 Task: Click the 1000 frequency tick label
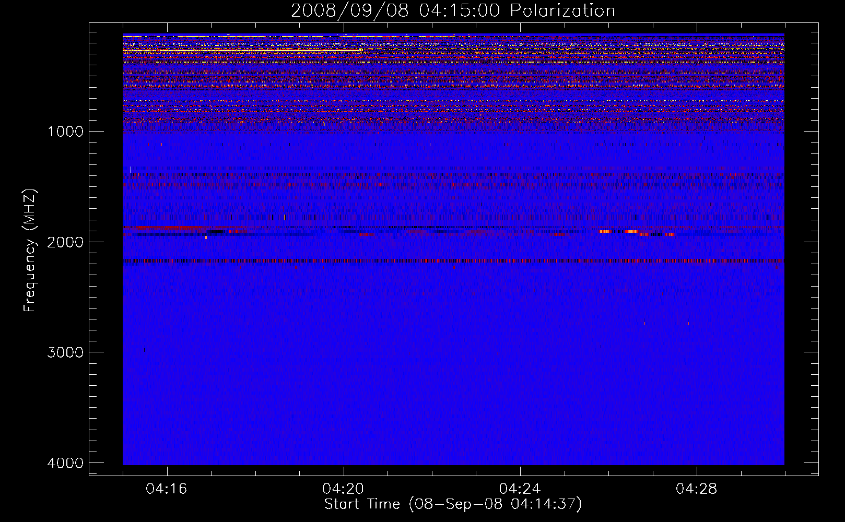click(x=66, y=131)
